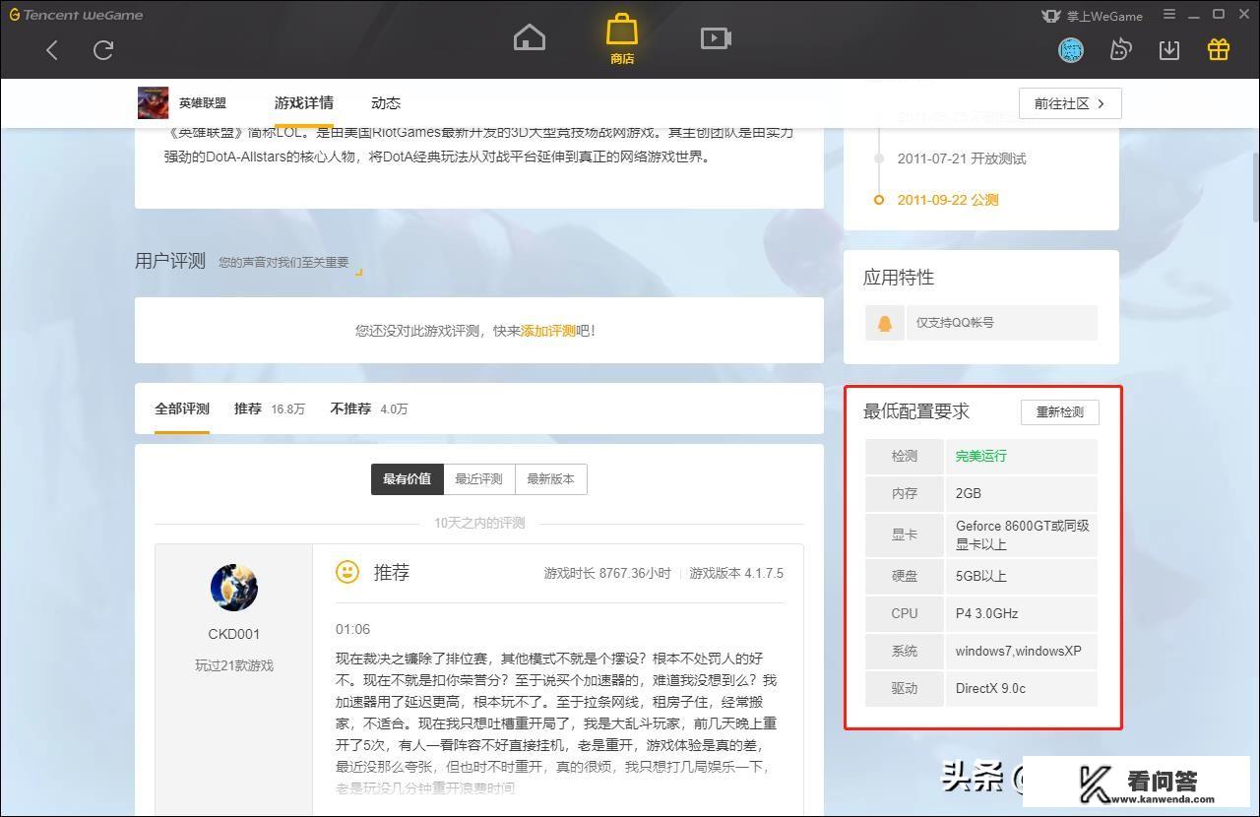The height and width of the screenshot is (817, 1260).
Task: Open the download manager icon
Action: coord(1169,50)
